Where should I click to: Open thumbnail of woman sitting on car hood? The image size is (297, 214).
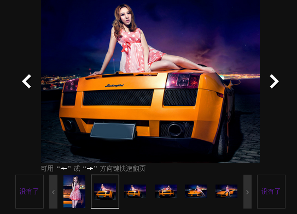click(x=196, y=191)
